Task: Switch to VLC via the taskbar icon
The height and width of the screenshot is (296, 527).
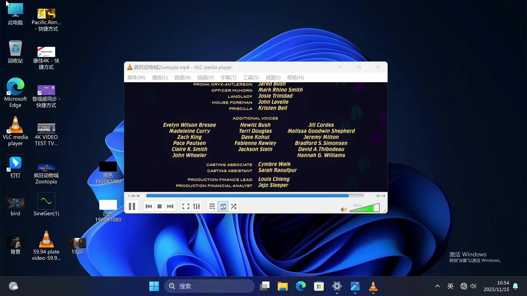Action: (373, 286)
